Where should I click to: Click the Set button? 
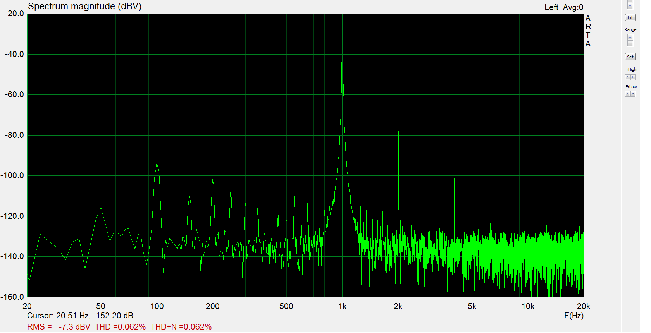pyautogui.click(x=630, y=57)
